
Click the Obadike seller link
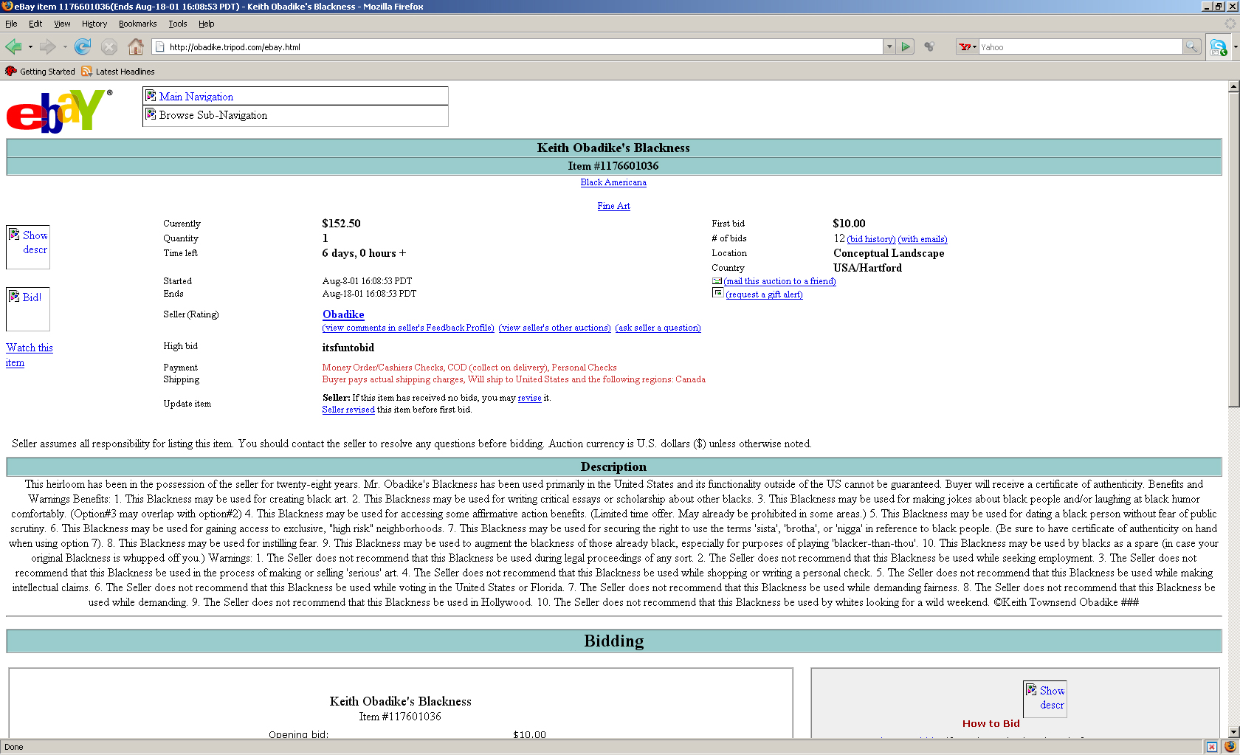click(343, 314)
